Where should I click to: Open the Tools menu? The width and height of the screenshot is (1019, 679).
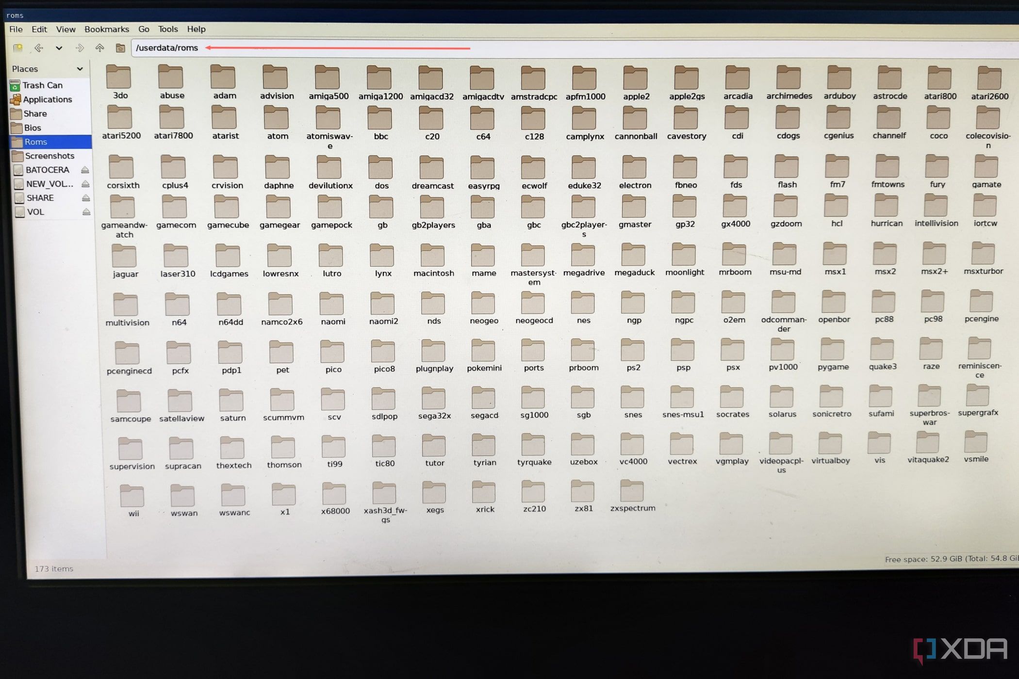[x=167, y=29]
